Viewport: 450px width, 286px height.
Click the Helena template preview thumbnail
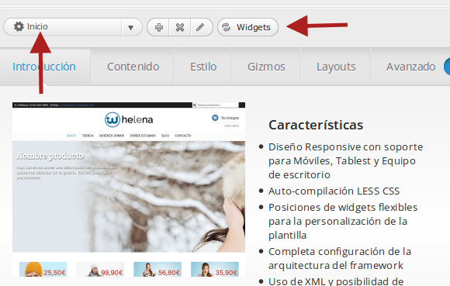coord(129,189)
